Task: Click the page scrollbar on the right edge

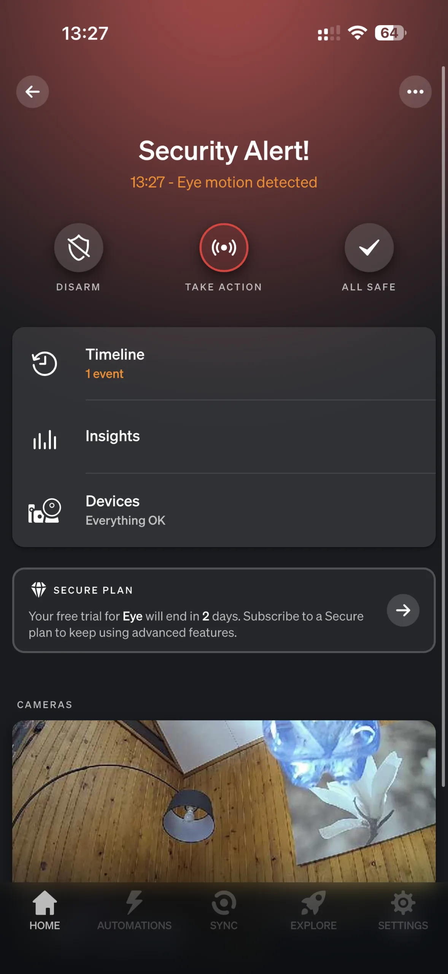Action: [443, 426]
